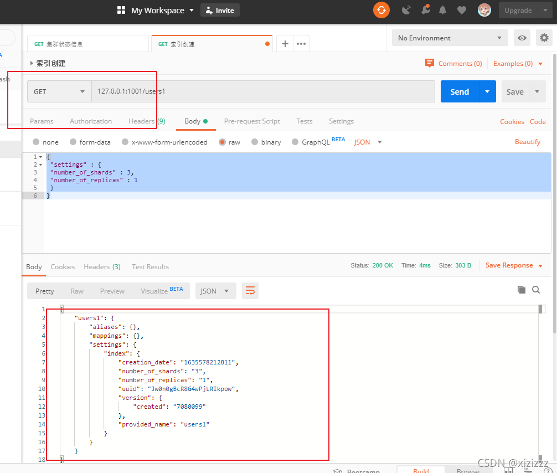Click the blue Send button
The image size is (557, 473).
coord(460,92)
